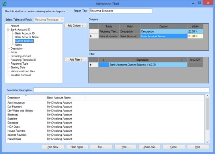
Task: Click the AND/OR filter column header
Action: [x=195, y=60]
